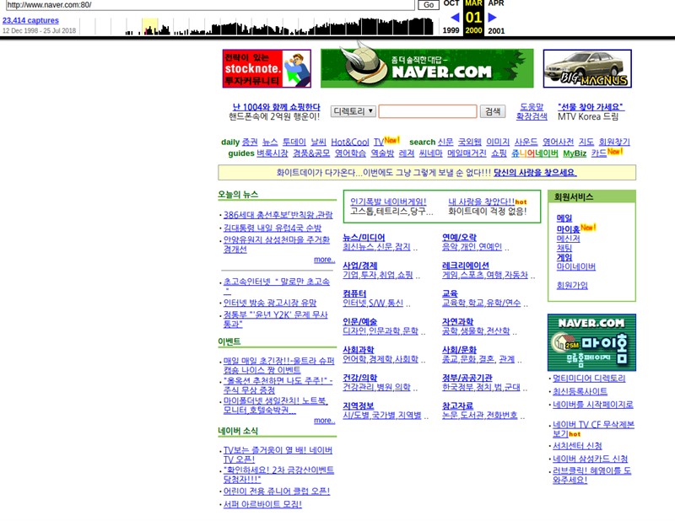Open Hot&Cool in the daily menu
Screen dimensions: 675x521
(350, 142)
